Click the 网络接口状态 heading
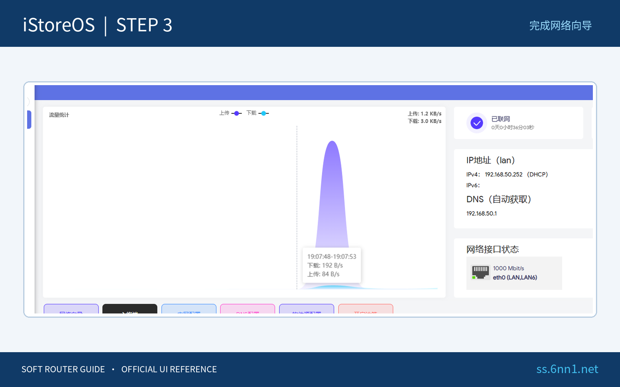The width and height of the screenshot is (620, 387). pos(493,249)
